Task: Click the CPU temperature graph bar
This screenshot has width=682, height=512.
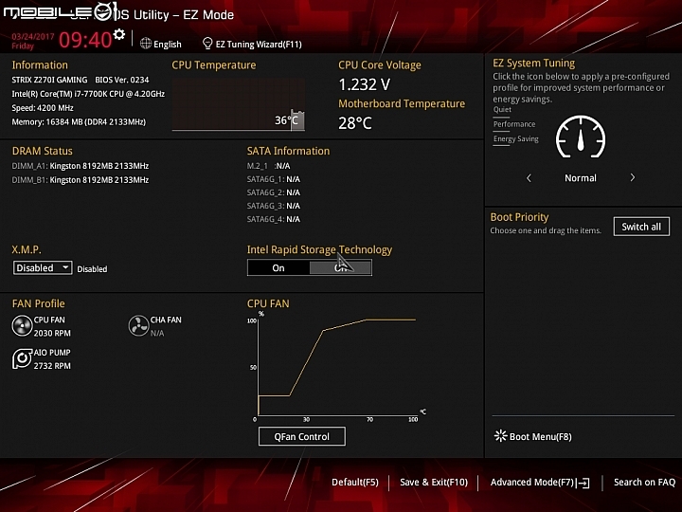Action: point(297,119)
